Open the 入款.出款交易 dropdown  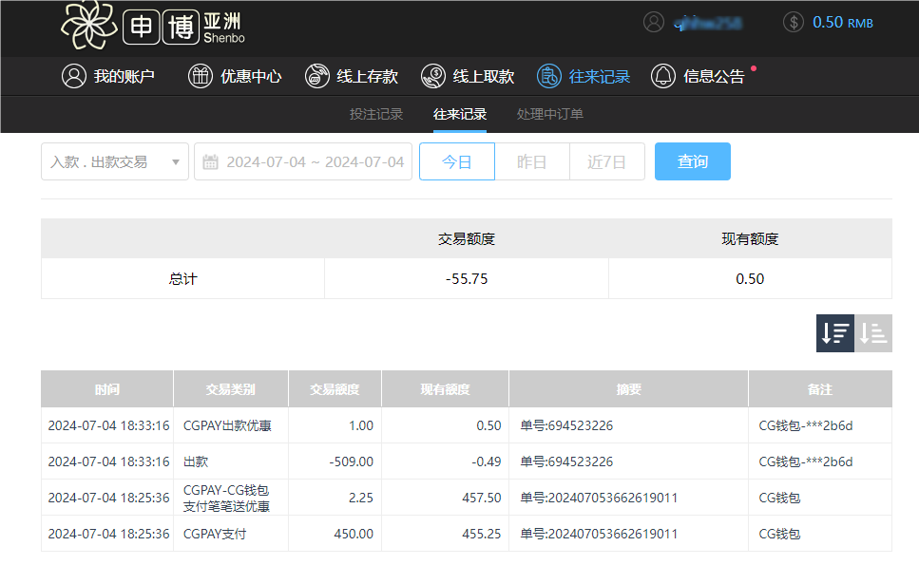click(x=114, y=161)
